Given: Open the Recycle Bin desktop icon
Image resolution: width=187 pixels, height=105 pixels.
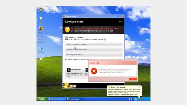Looking at the screenshot, I should click(x=41, y=49).
